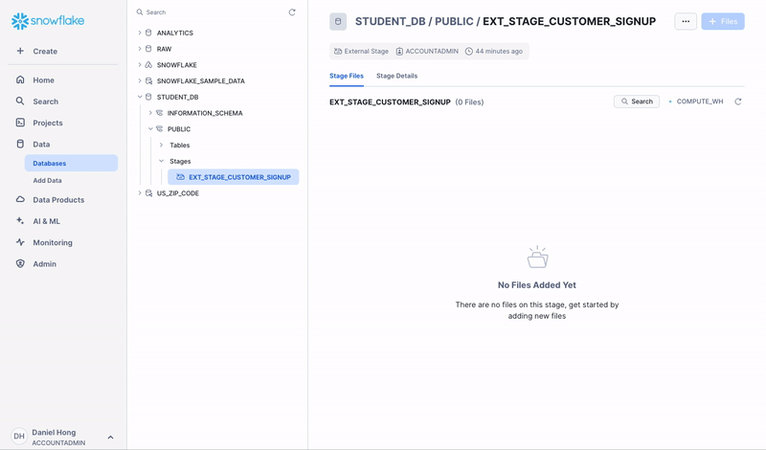This screenshot has height=450, width=766.
Task: Open Search in the sidebar navigation
Action: (x=45, y=101)
